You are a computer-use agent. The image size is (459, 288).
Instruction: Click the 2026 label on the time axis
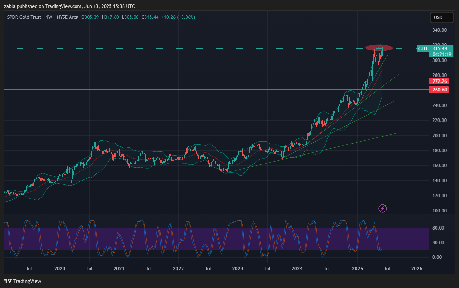pos(416,269)
